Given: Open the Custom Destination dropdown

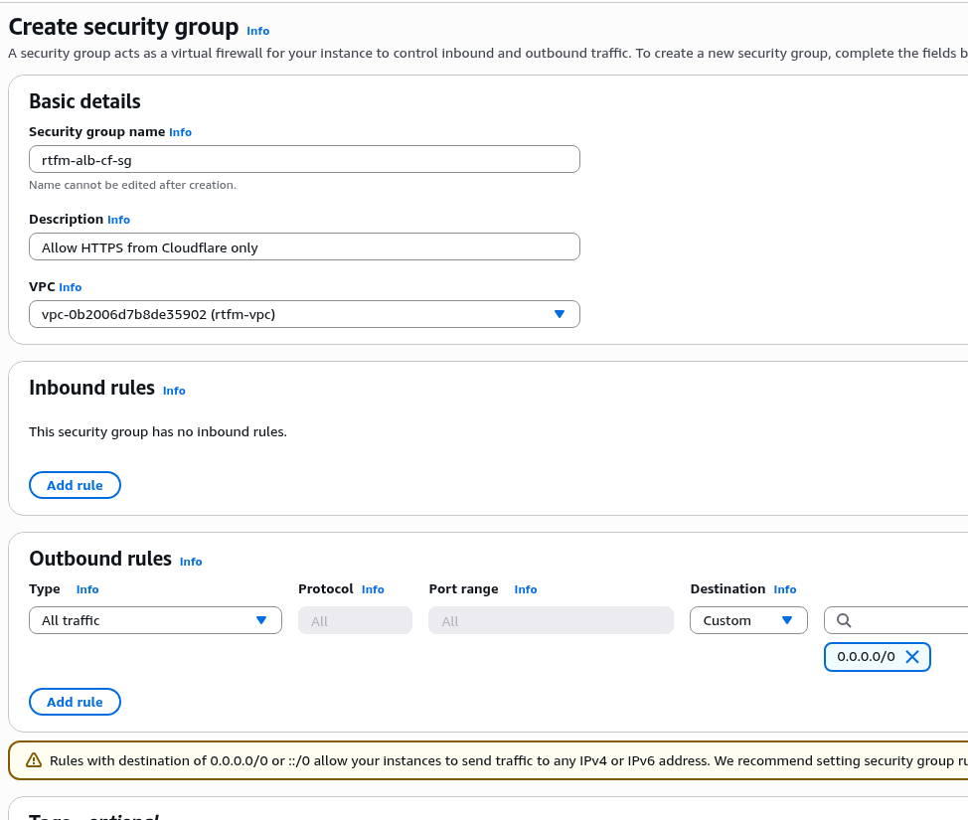Looking at the screenshot, I should [x=748, y=620].
